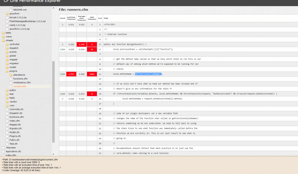Click the Line column header

pos(100,18)
